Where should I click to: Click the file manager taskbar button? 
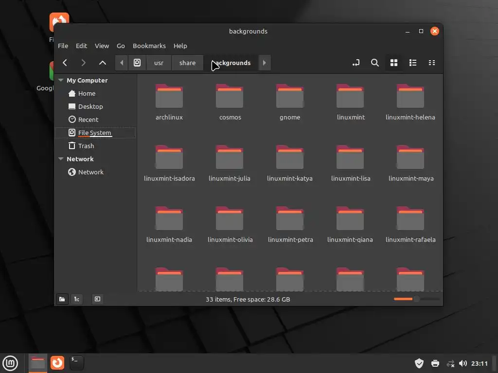click(x=38, y=363)
